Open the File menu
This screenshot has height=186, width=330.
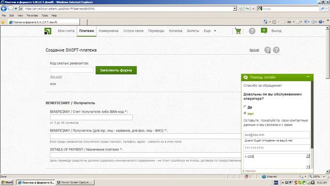(x=4, y=16)
